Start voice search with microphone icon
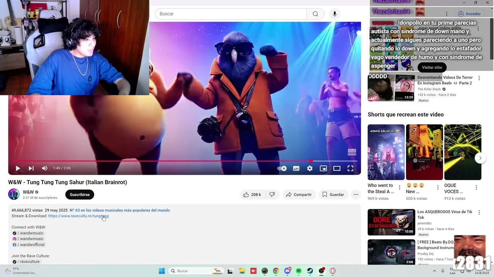The image size is (494, 277). 335,14
